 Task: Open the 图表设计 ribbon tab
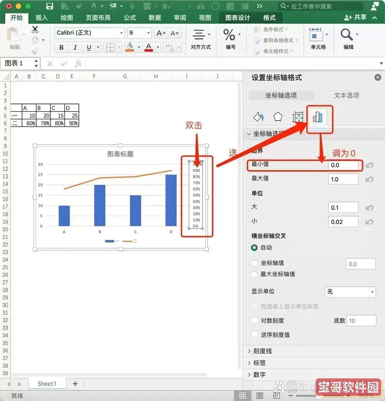238,18
